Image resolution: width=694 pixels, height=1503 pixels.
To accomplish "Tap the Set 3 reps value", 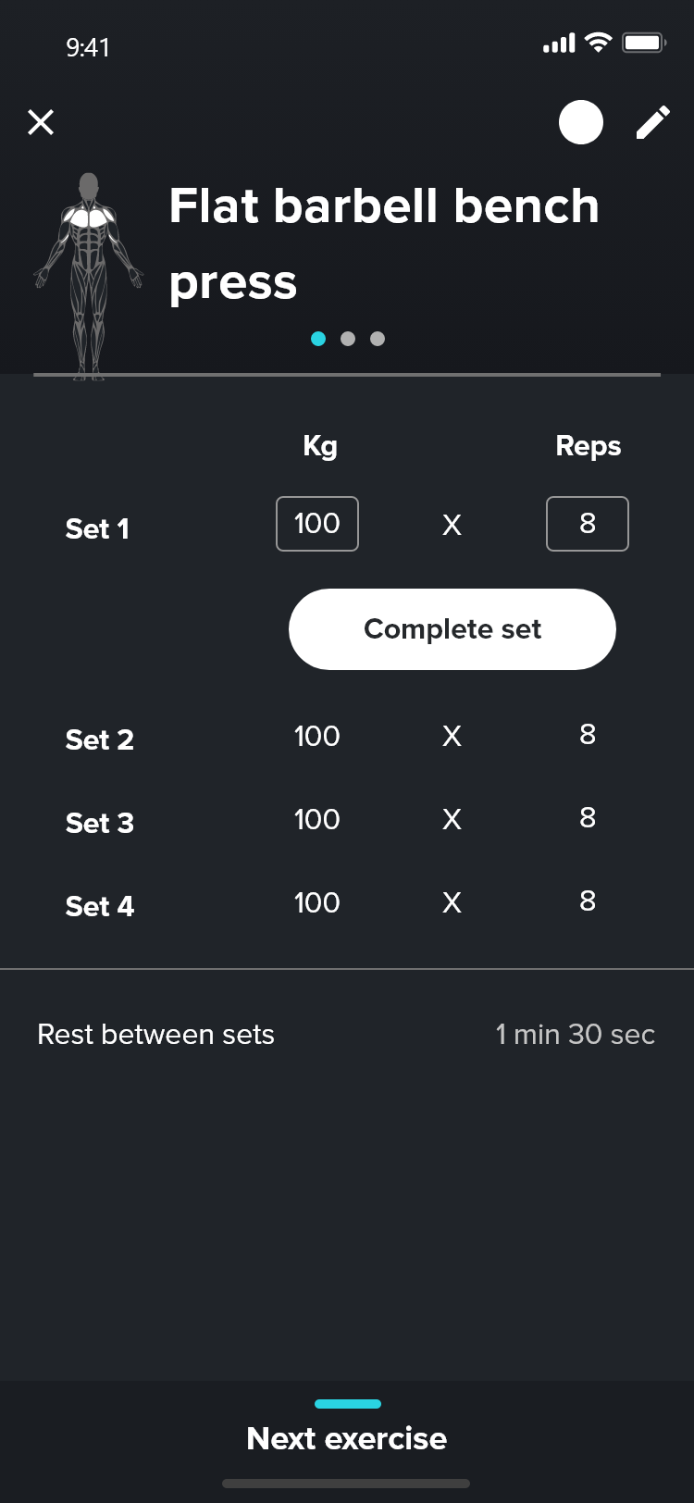I will click(x=588, y=819).
